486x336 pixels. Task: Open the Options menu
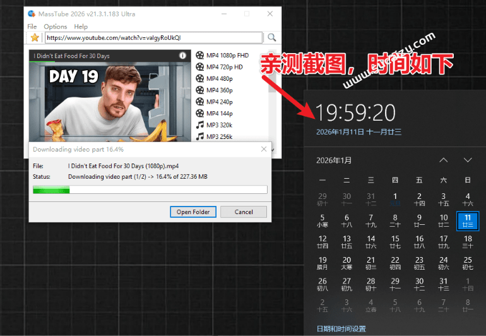click(56, 27)
